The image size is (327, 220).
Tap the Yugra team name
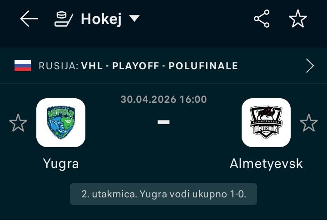pyautogui.click(x=61, y=164)
